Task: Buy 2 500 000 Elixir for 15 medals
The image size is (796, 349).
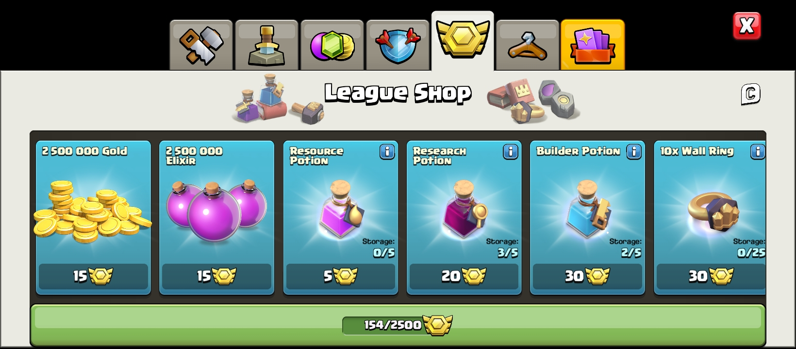Action: (x=216, y=276)
